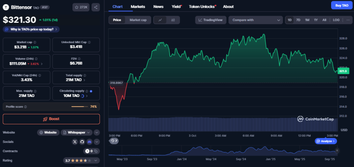Click the share icon beside the watchlist count

pos(95,7)
